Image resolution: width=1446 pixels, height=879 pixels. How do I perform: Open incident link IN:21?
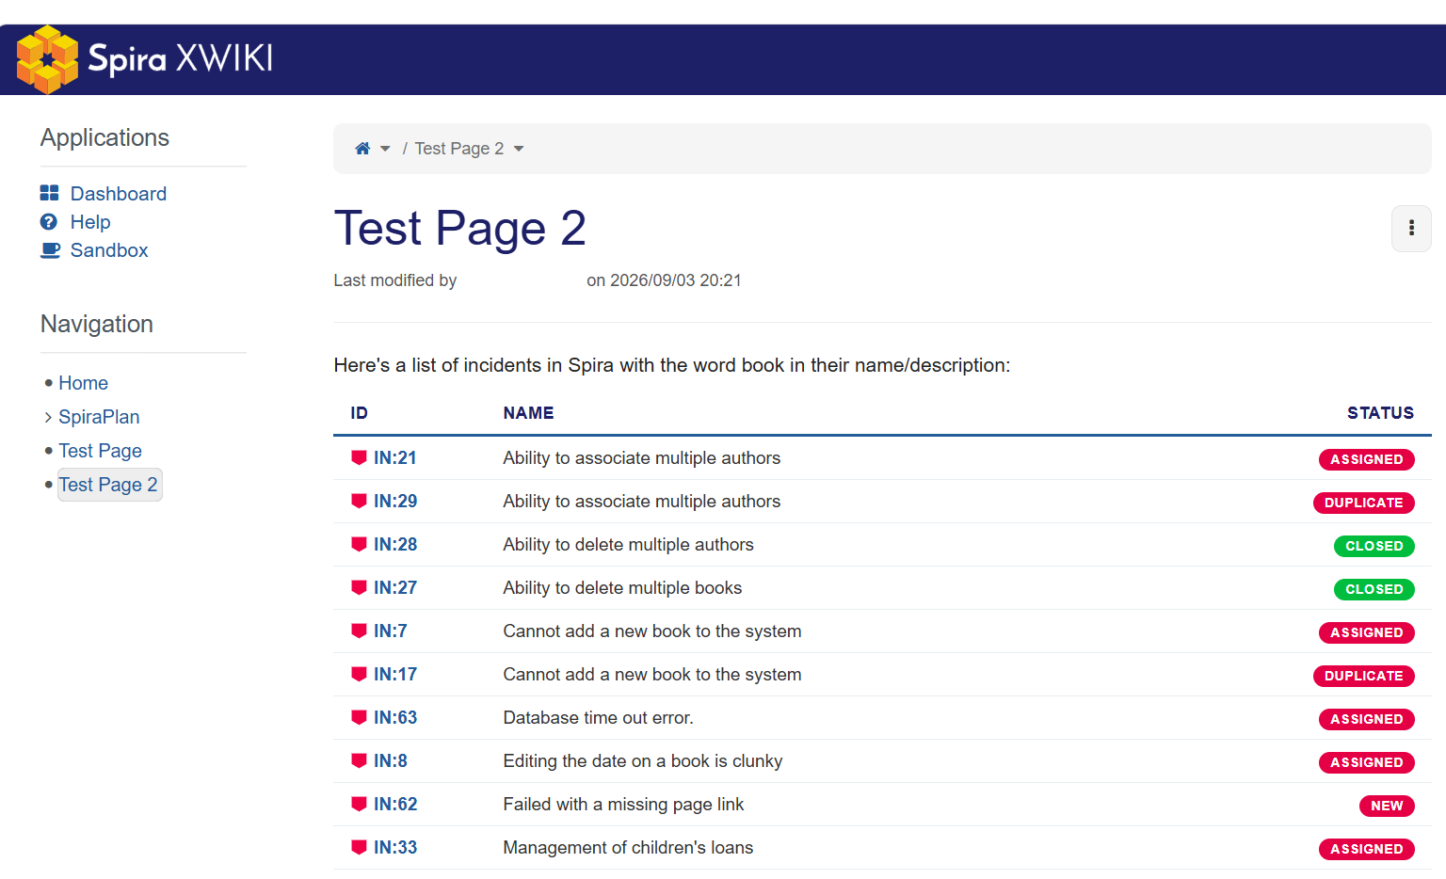(x=395, y=458)
